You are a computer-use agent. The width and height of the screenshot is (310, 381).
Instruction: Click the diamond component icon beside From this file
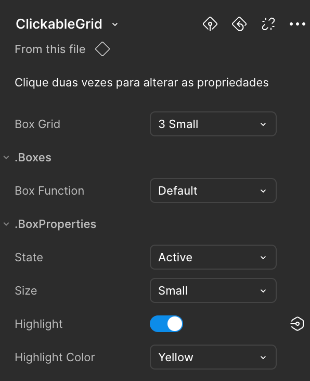(x=102, y=49)
